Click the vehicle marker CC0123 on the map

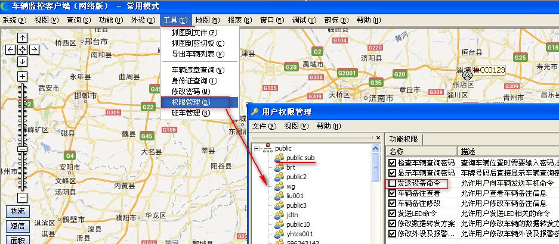point(467,76)
